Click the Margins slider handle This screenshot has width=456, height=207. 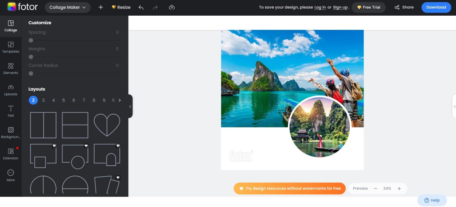pyautogui.click(x=31, y=57)
